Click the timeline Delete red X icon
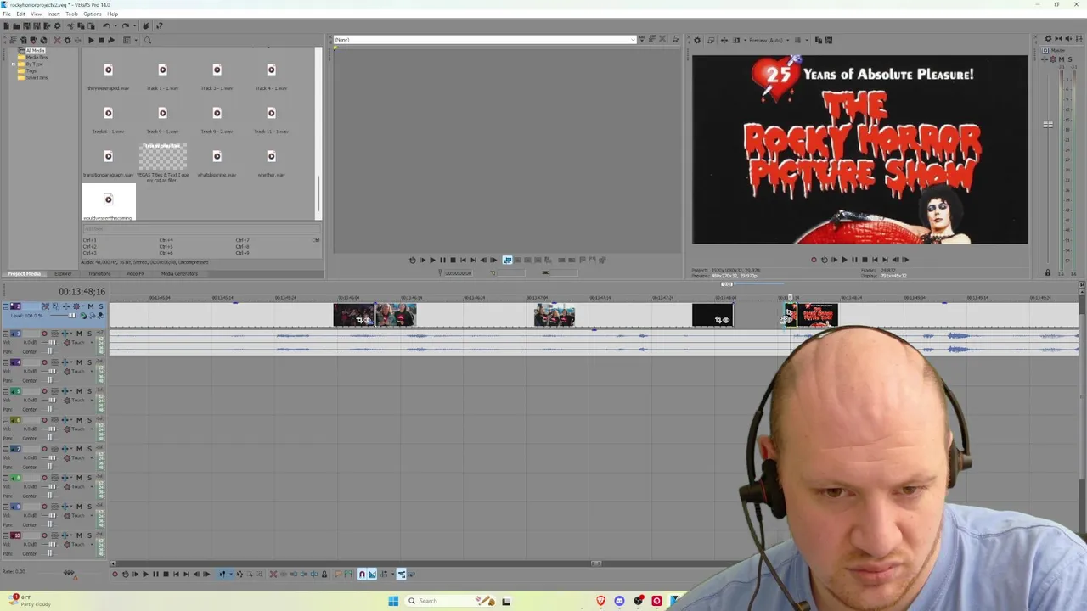The image size is (1087, 611). 273,575
